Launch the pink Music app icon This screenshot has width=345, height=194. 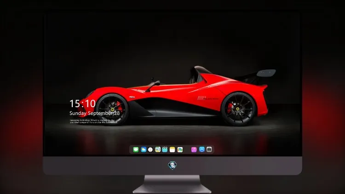pos(194,149)
